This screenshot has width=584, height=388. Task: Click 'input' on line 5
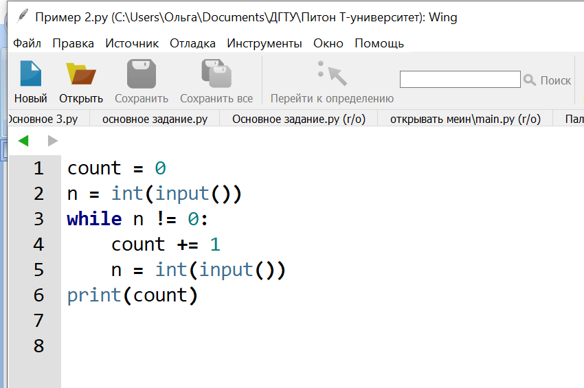226,270
